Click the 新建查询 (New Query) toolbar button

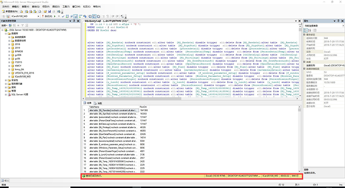click(10, 11)
